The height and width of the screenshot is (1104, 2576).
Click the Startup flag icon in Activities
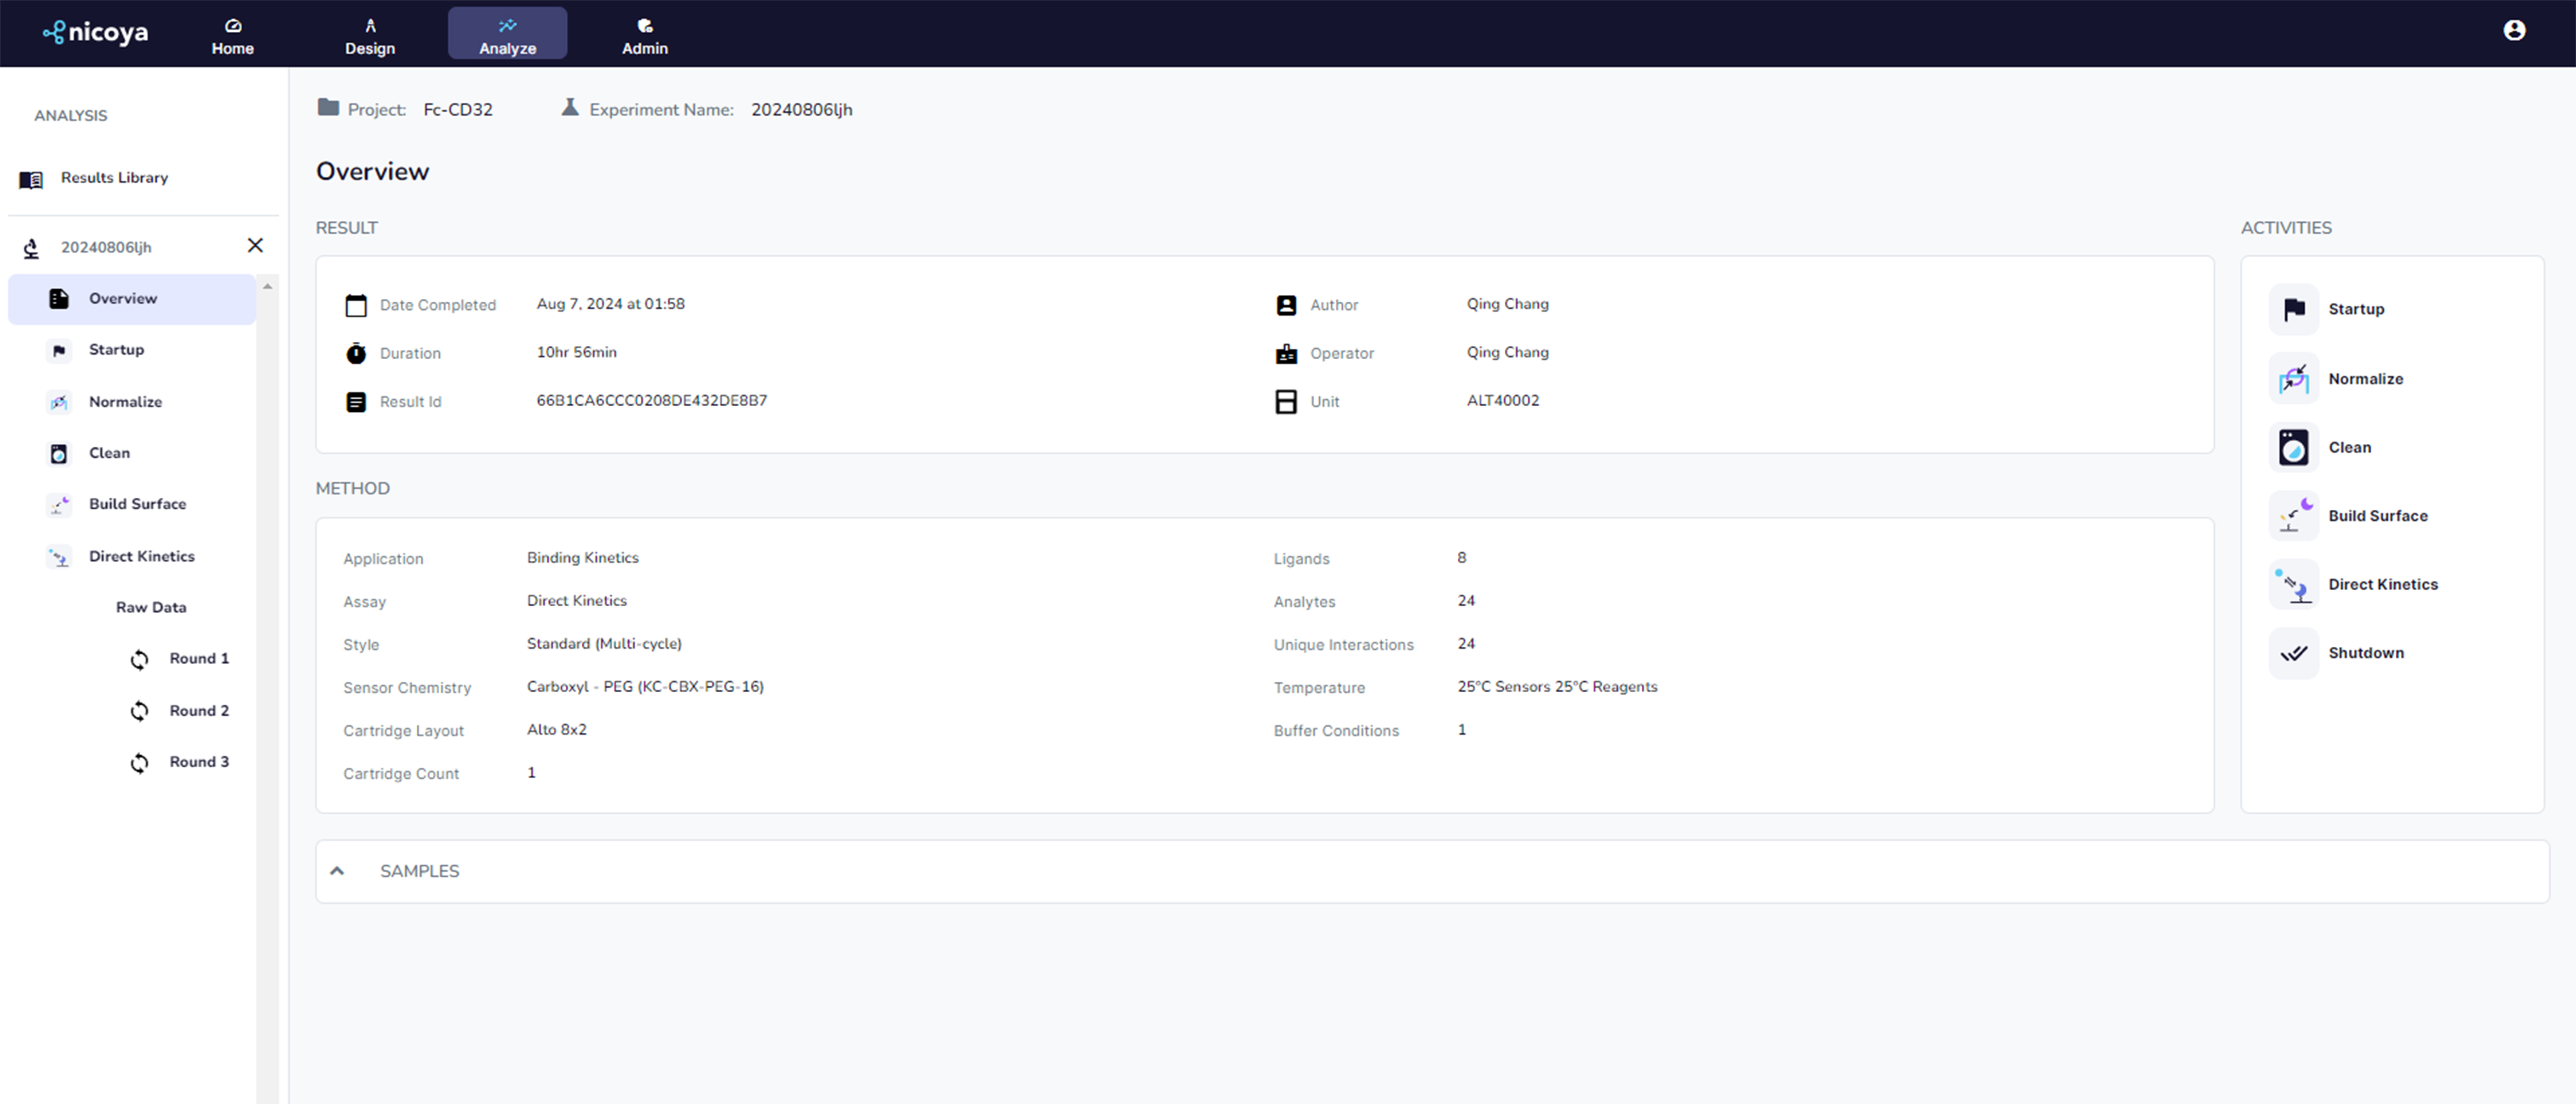pos(2293,309)
